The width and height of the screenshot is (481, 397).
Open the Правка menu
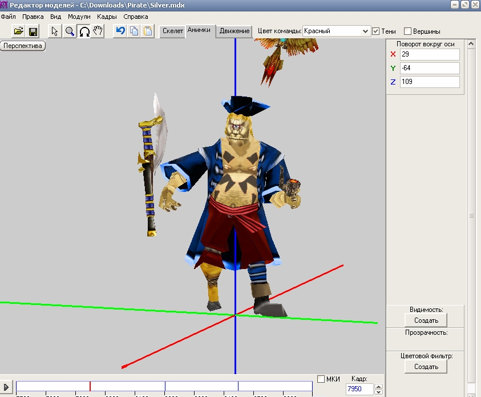[33, 17]
